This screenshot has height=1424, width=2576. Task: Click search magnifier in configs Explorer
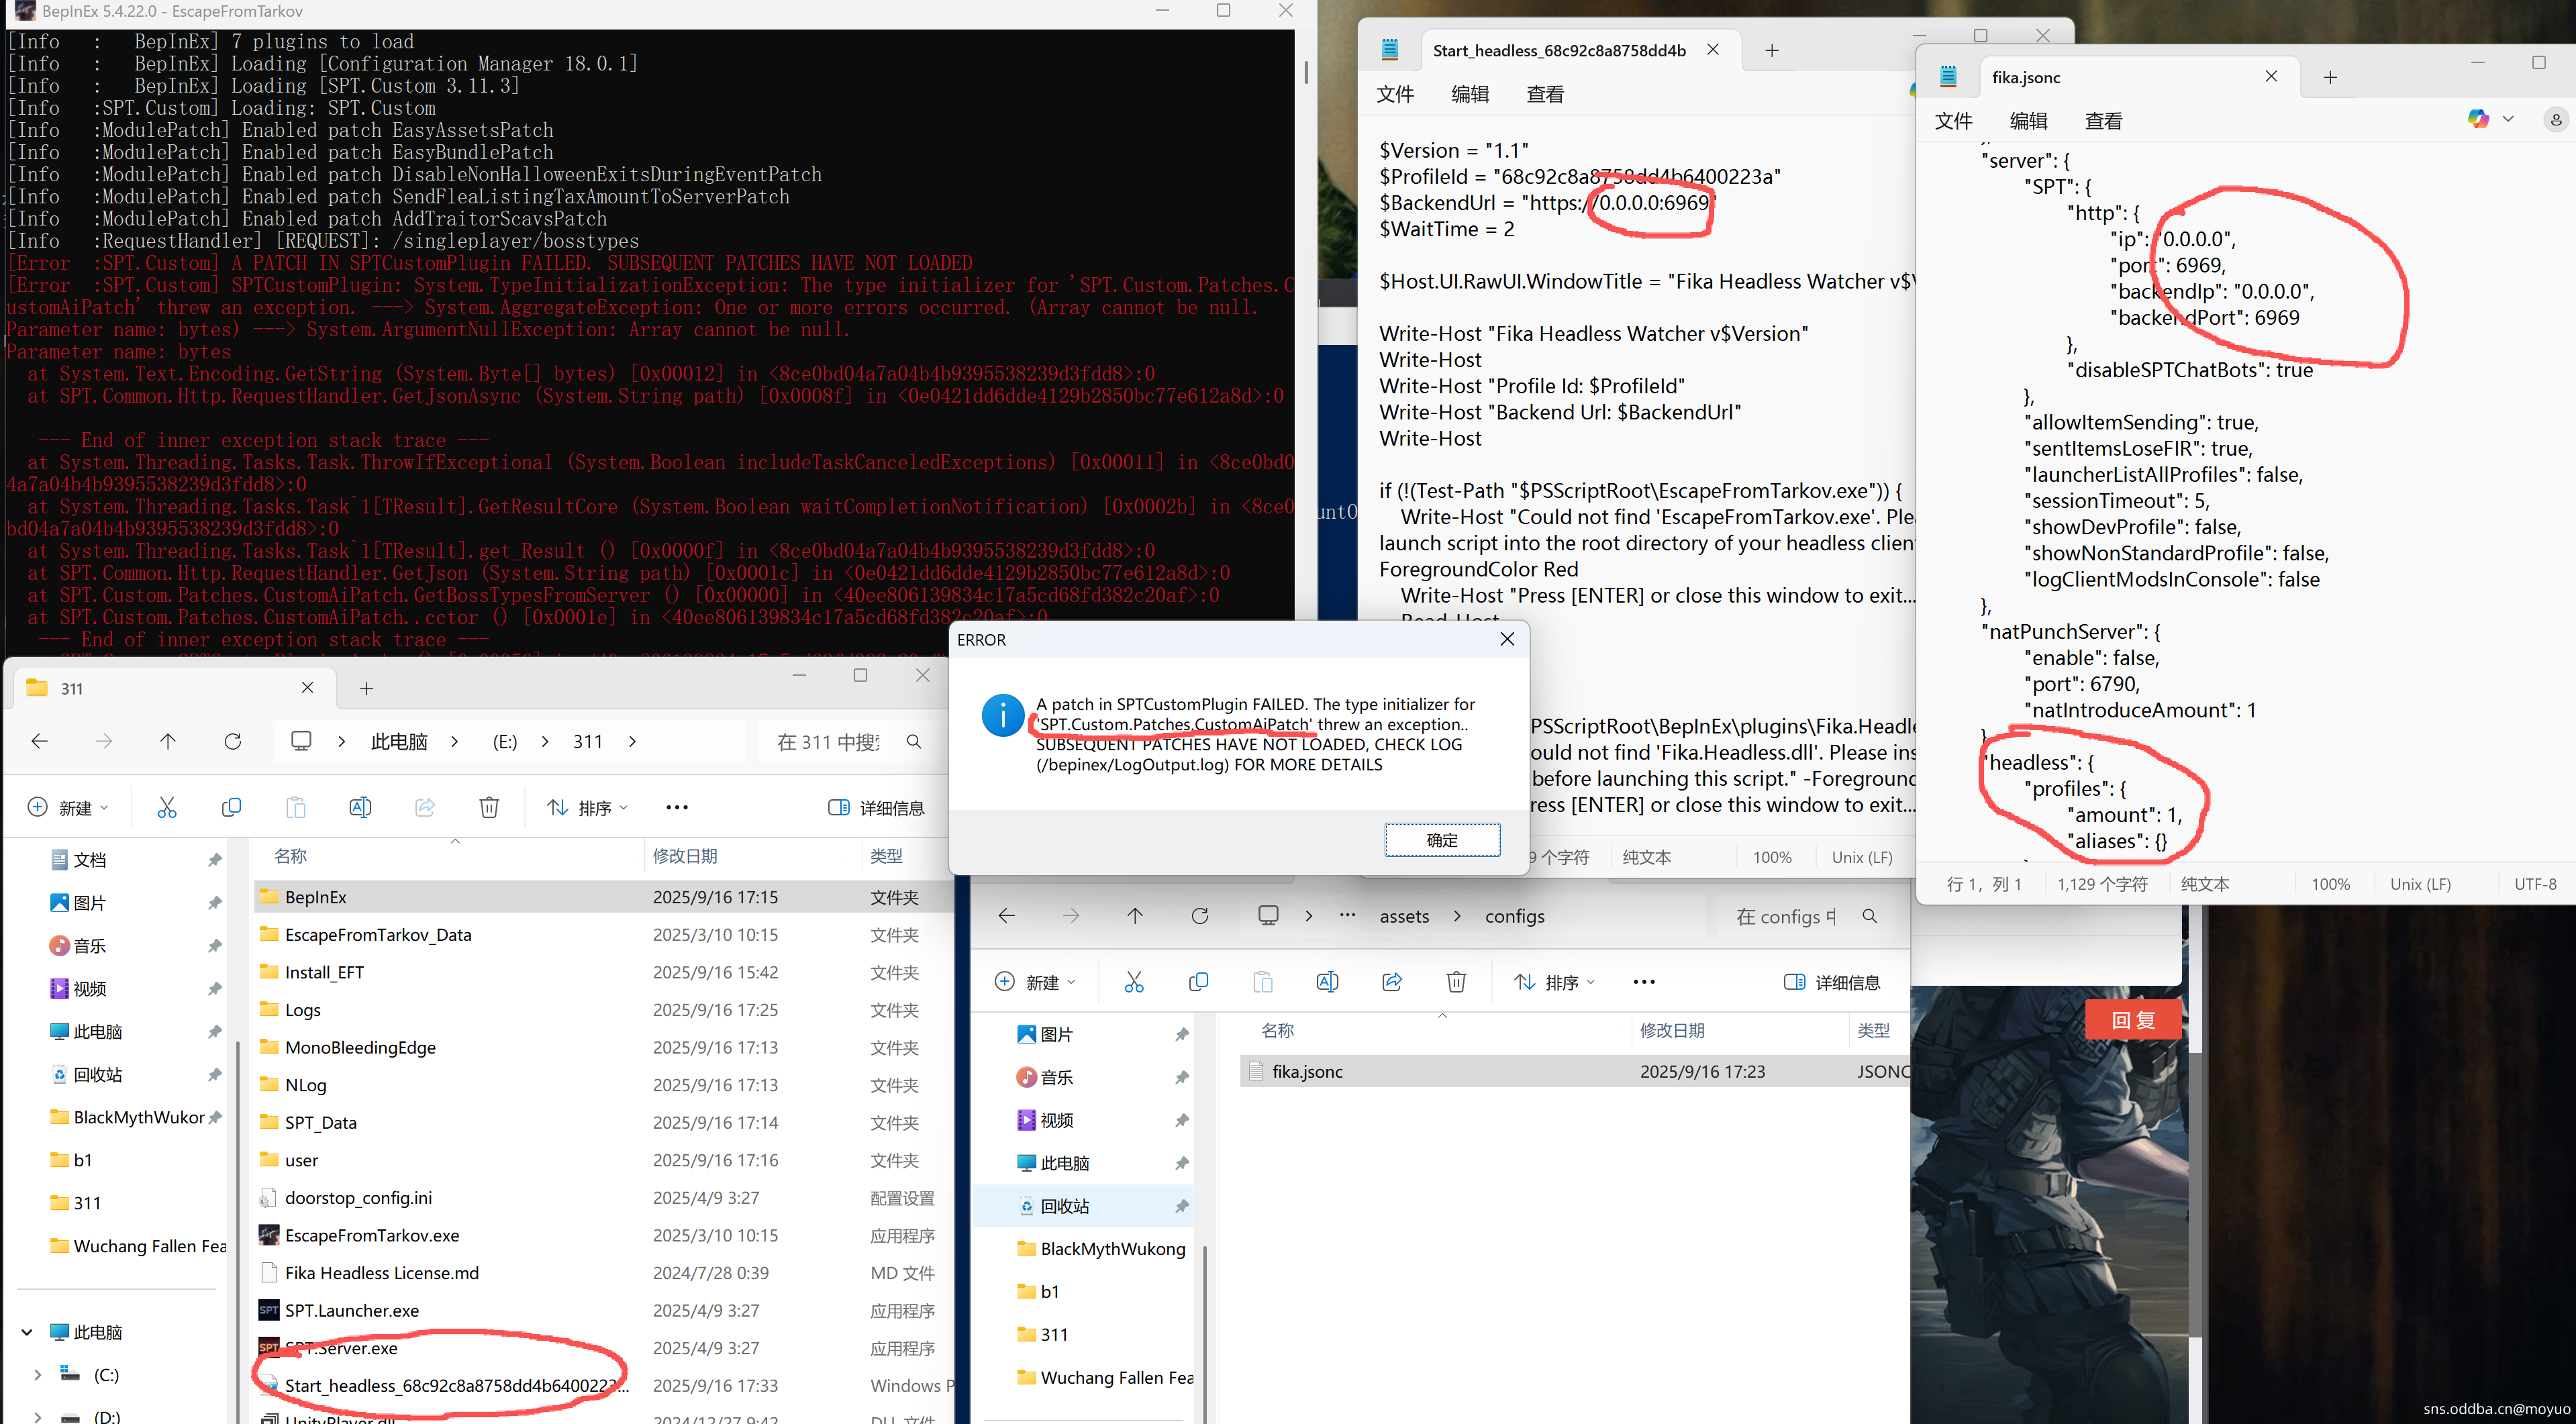(1870, 916)
